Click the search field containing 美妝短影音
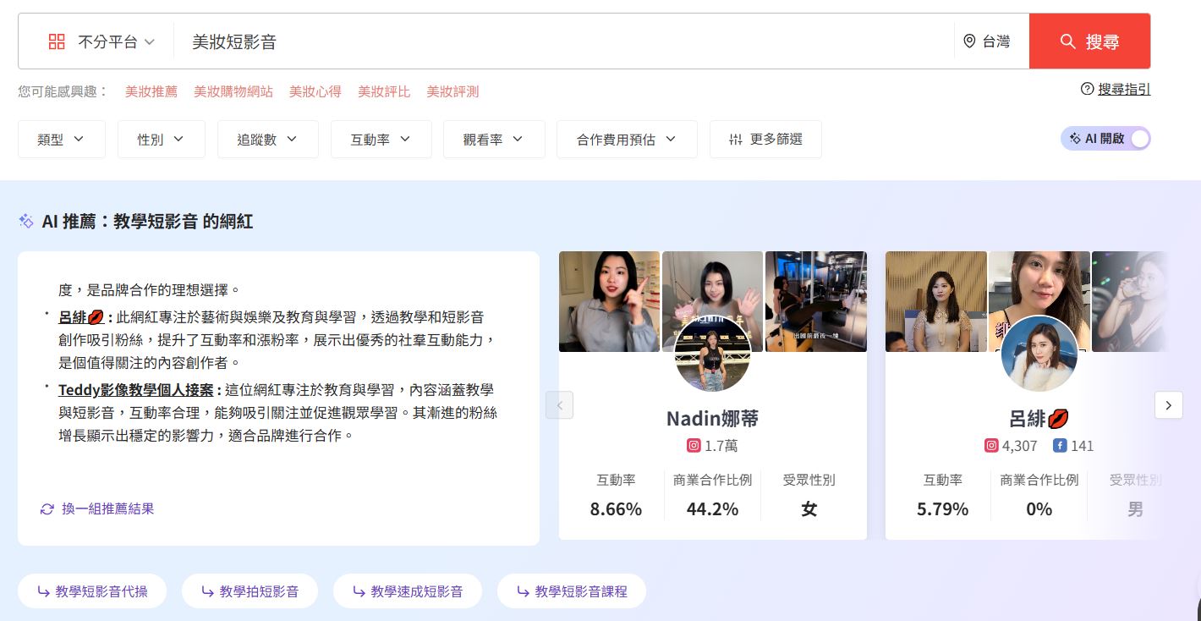The width and height of the screenshot is (1201, 621). pyautogui.click(x=564, y=41)
